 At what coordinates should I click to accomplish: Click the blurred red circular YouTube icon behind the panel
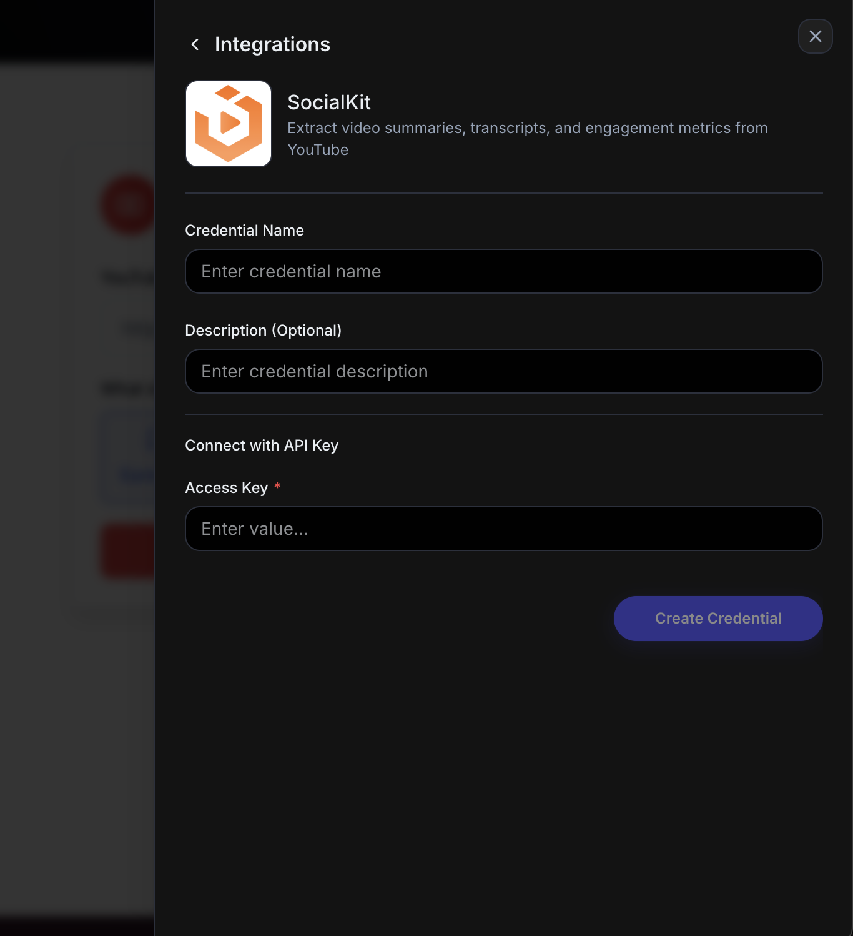pos(128,205)
